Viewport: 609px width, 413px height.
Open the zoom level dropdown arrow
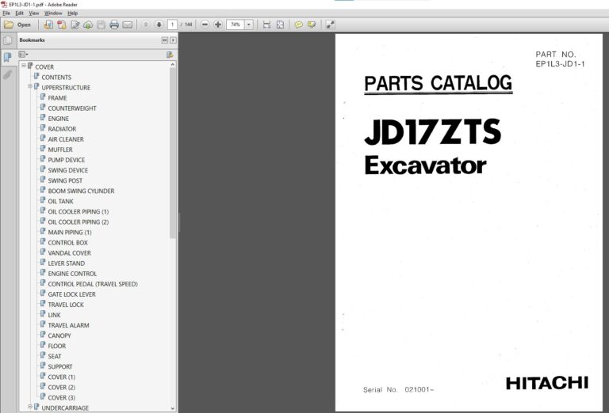[249, 25]
